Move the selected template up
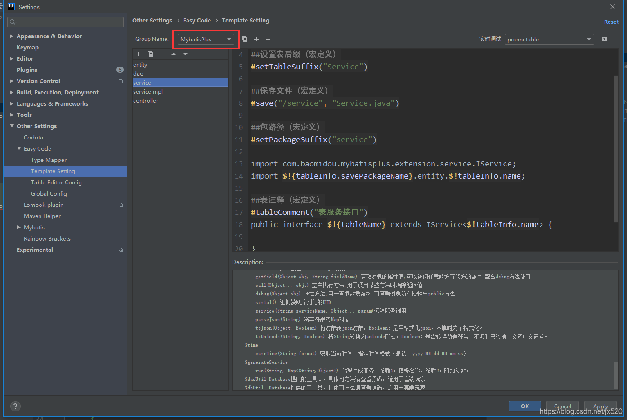The width and height of the screenshot is (627, 420). 174,54
